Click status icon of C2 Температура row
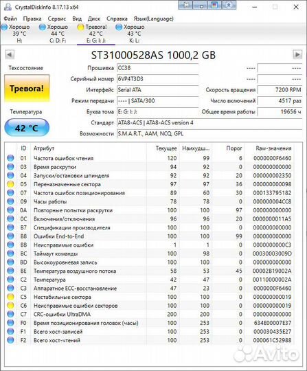Viewport: 307px width, 371px height. [x=10, y=280]
